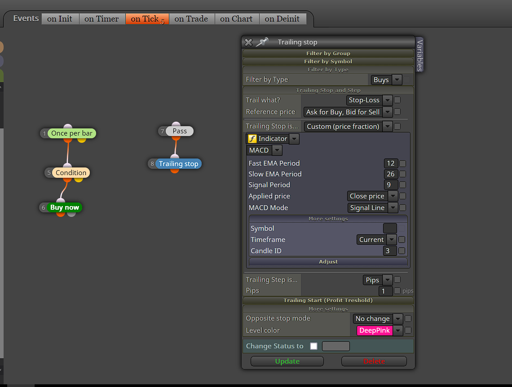Switch to the on Chart tab
Screen dimensions: 512x387
(x=236, y=19)
